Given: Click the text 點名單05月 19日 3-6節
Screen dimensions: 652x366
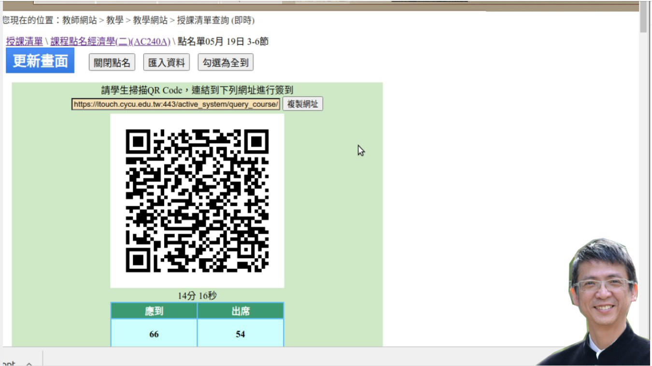Looking at the screenshot, I should [223, 42].
